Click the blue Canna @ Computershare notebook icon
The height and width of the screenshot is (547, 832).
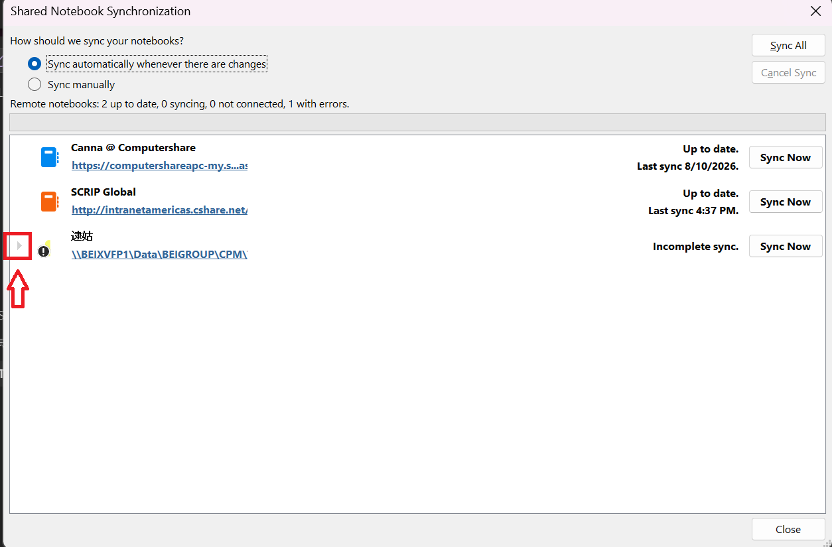(50, 157)
